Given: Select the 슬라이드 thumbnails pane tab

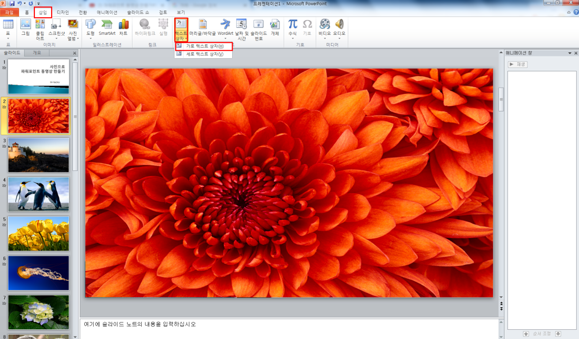Looking at the screenshot, I should pyautogui.click(x=12, y=53).
